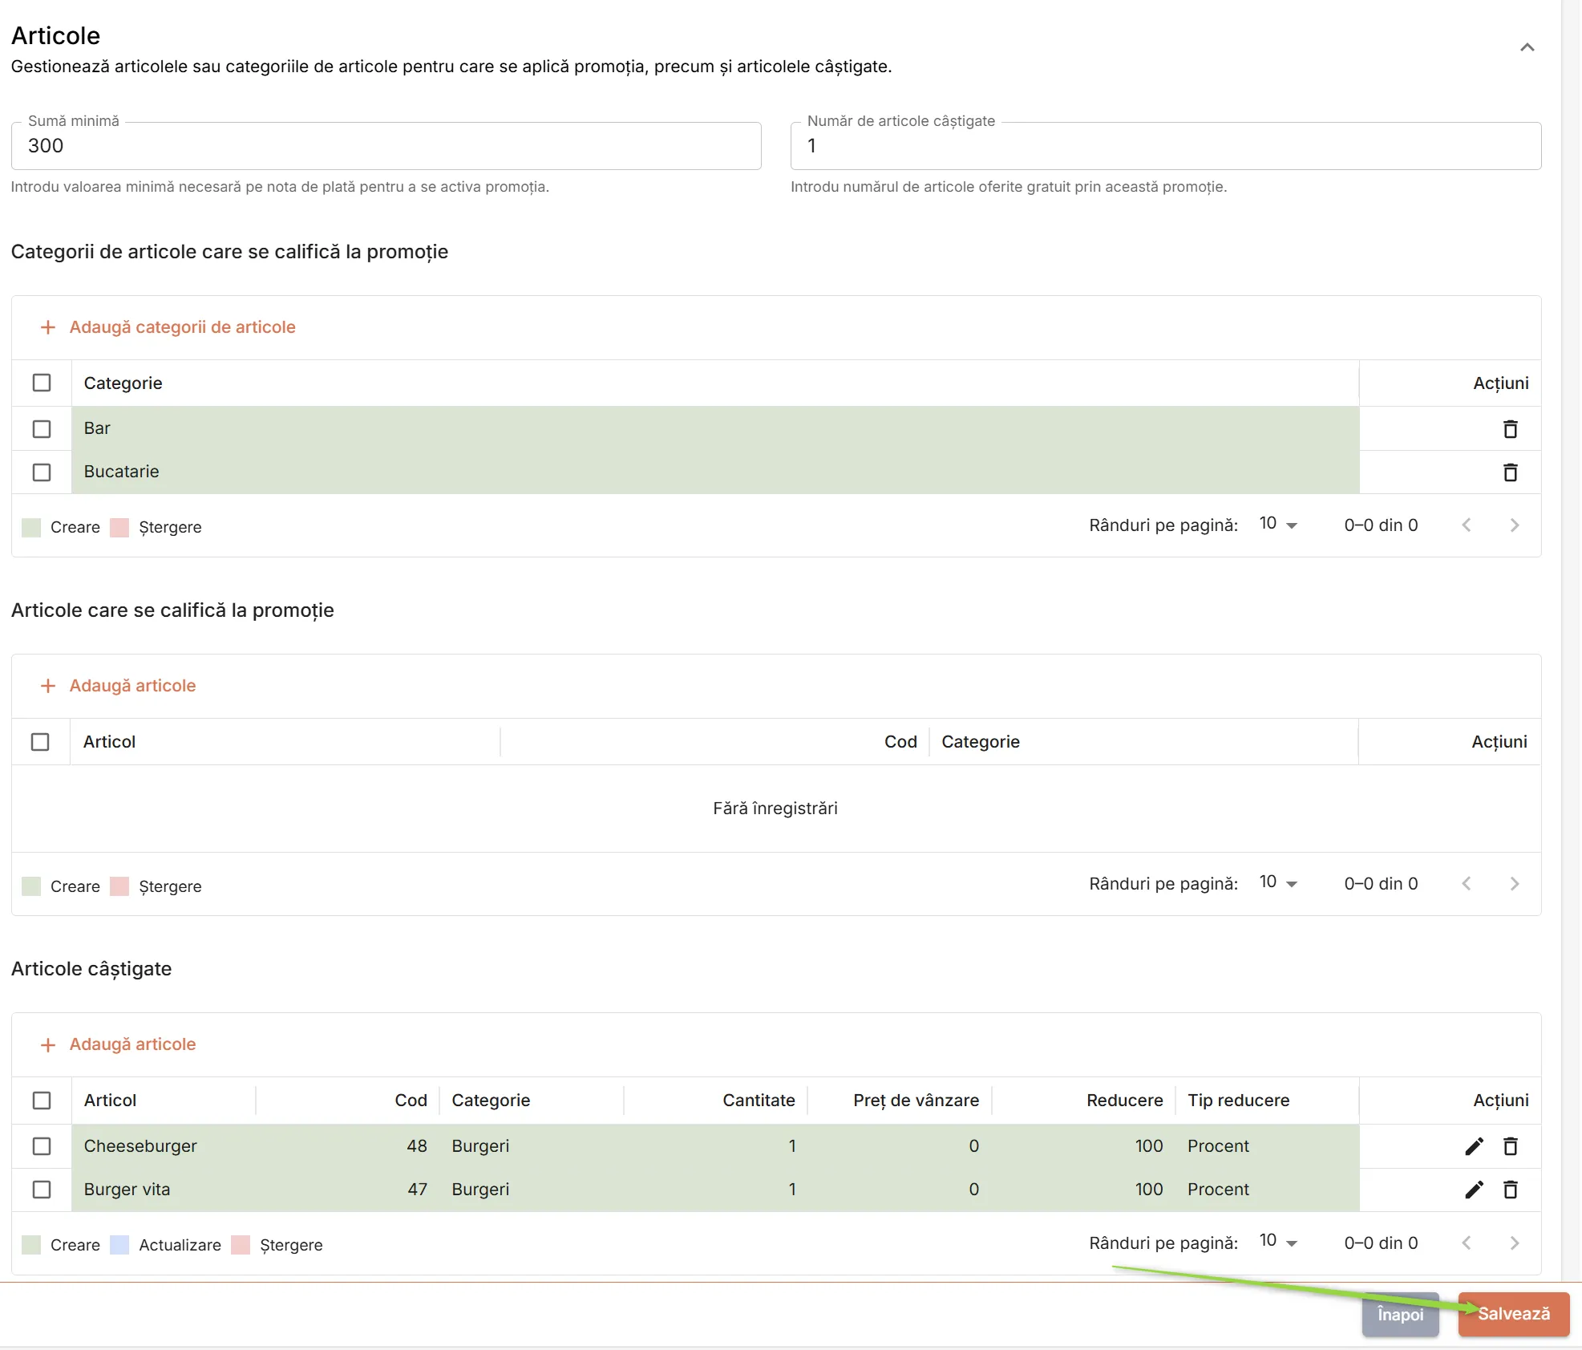This screenshot has height=1350, width=1582.
Task: Click Adaugă articole under qualifying articles
Action: pyautogui.click(x=132, y=686)
